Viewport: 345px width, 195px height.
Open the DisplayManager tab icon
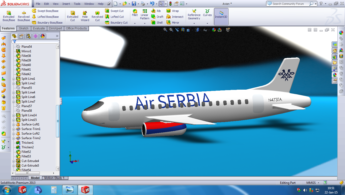click(43, 36)
